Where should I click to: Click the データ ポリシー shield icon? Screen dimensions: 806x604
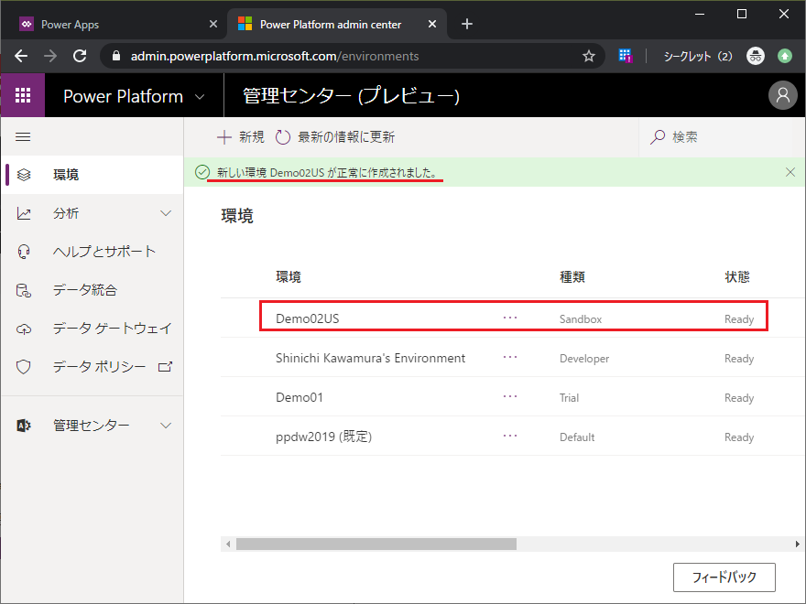coord(24,367)
